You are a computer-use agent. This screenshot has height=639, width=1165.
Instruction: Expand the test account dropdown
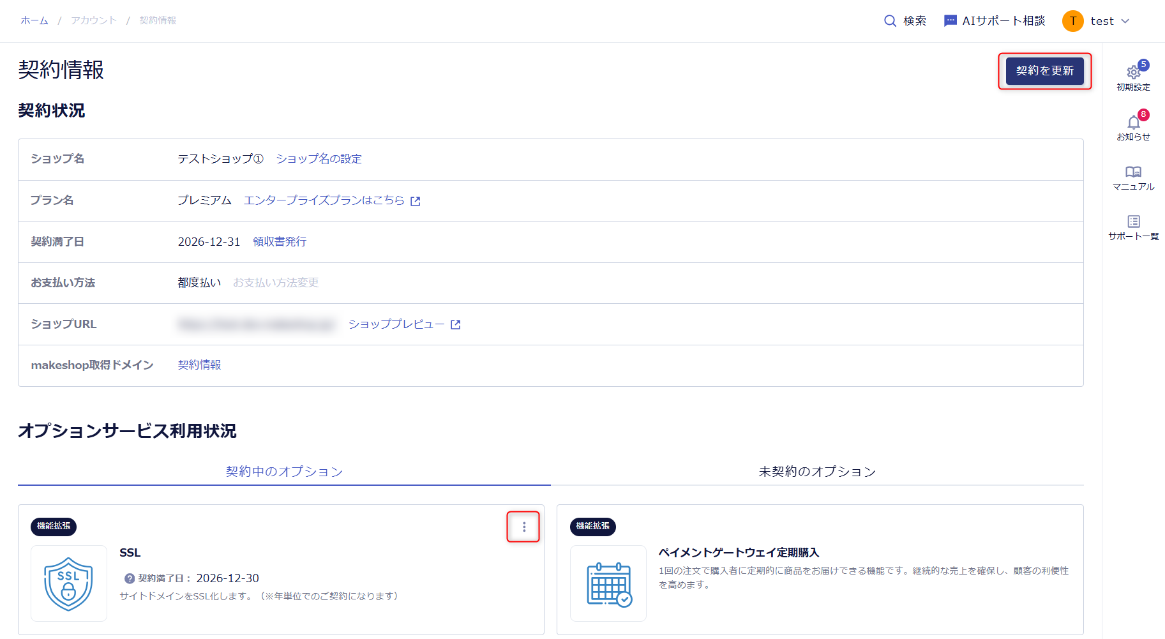(1125, 21)
